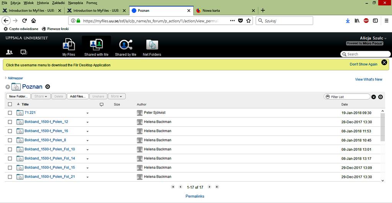
Task: Show site information icon in address bar
Action: (73, 21)
